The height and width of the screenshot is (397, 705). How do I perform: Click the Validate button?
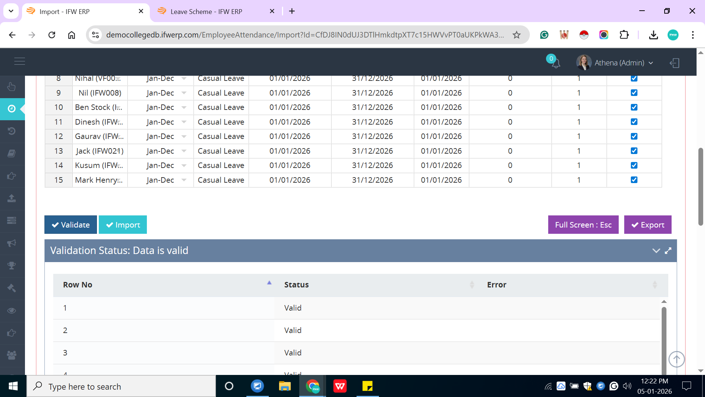pyautogui.click(x=70, y=225)
